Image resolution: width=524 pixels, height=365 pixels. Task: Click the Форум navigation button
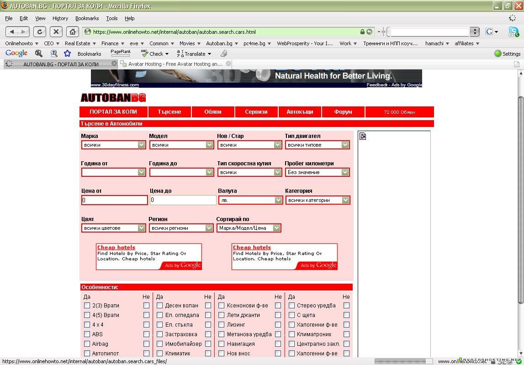[343, 111]
